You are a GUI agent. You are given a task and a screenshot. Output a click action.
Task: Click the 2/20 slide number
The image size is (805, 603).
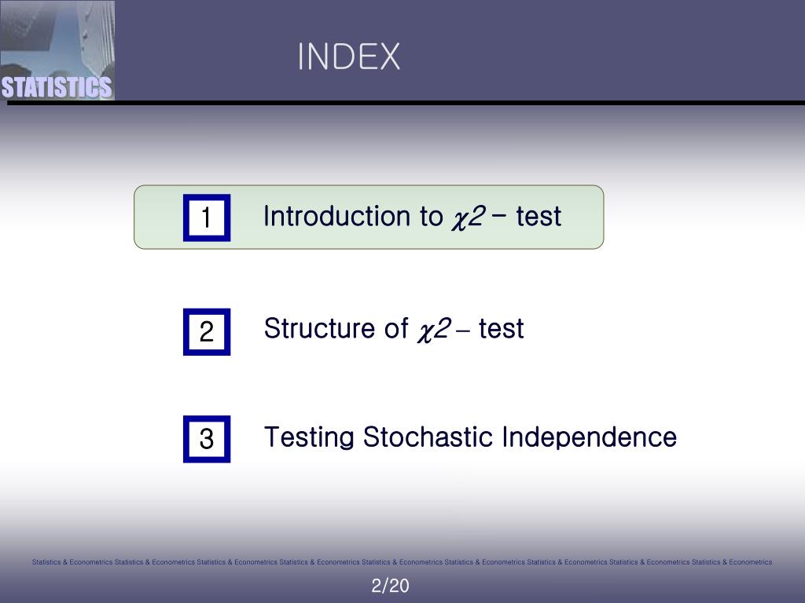click(390, 586)
